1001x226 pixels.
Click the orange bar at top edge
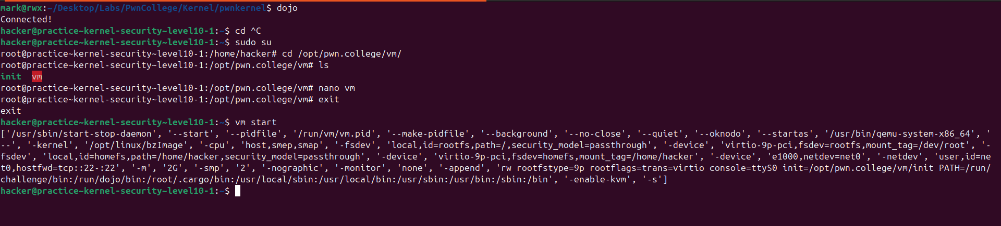coord(243,1)
